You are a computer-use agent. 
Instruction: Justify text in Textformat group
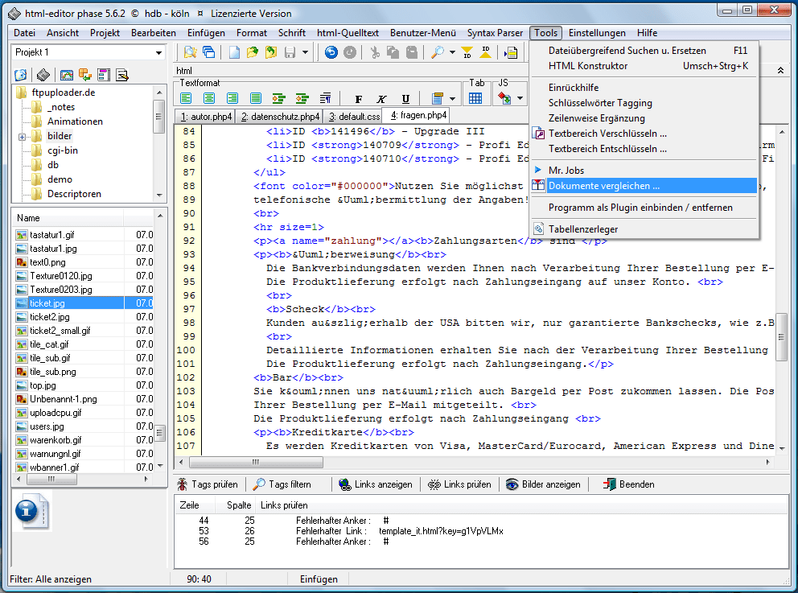[x=256, y=98]
